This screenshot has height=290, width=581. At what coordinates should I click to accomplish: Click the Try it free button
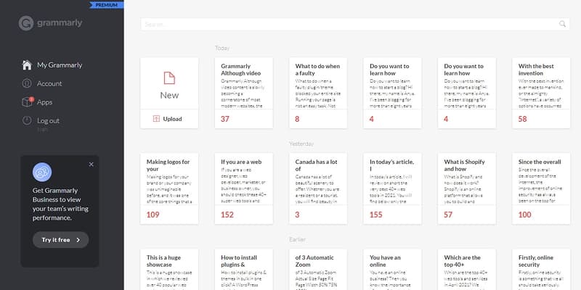click(61, 240)
